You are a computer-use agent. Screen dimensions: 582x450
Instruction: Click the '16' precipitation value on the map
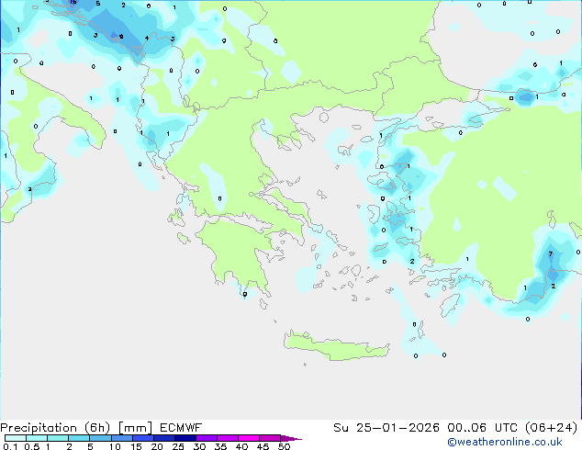(x=73, y=2)
